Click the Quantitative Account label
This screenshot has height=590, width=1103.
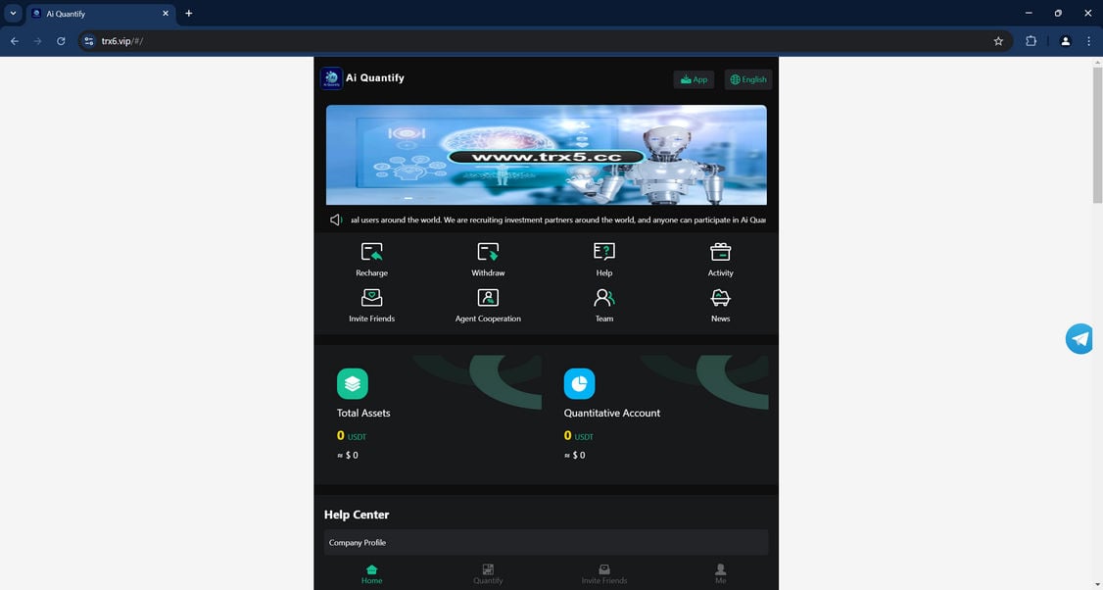612,413
